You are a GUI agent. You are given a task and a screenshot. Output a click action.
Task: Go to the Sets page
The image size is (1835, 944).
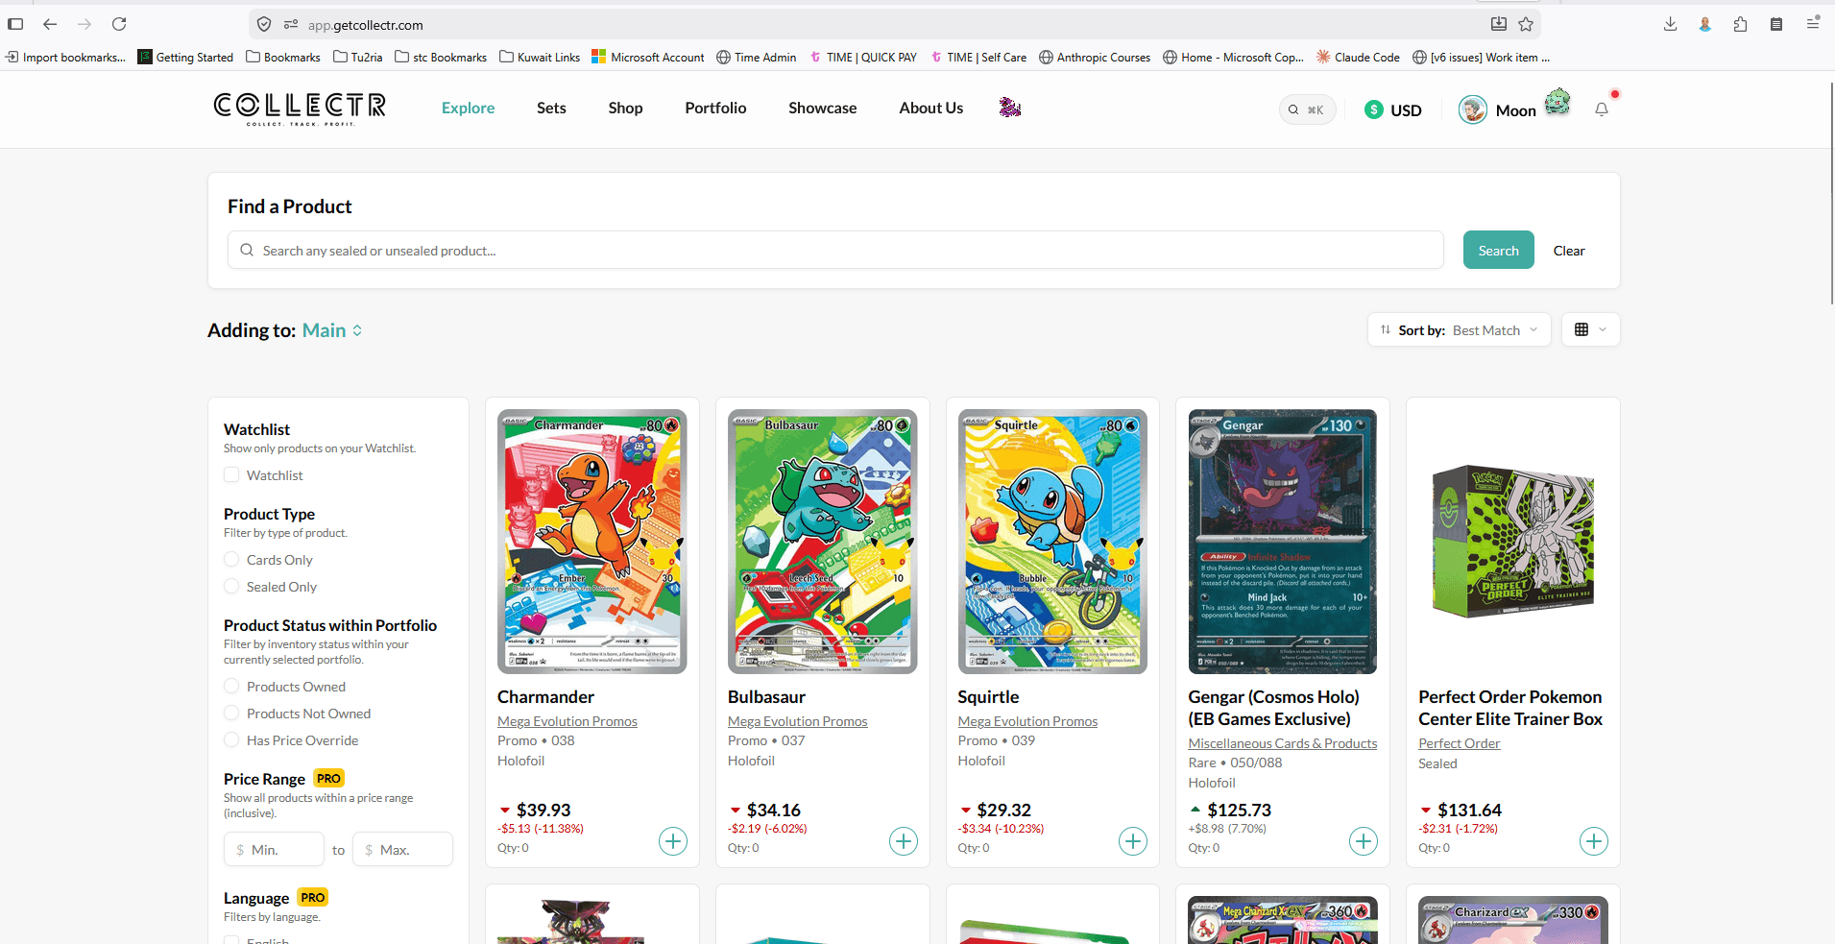pyautogui.click(x=551, y=108)
